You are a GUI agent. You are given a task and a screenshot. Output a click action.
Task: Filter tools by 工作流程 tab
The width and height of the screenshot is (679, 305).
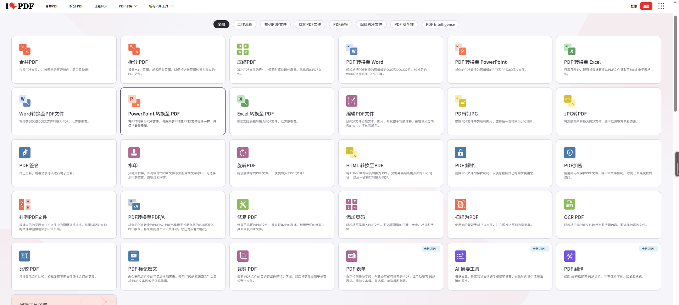[245, 24]
